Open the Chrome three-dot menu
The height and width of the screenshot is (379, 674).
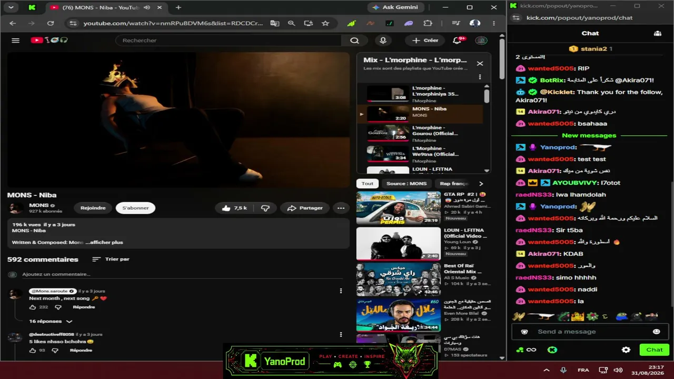(493, 23)
